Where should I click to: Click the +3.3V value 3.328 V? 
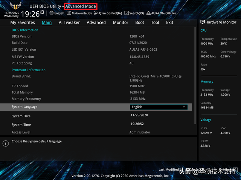click(205, 146)
